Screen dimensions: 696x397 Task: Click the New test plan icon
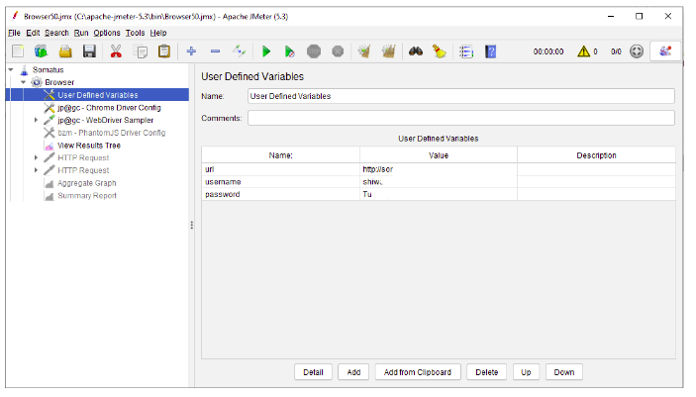18,51
